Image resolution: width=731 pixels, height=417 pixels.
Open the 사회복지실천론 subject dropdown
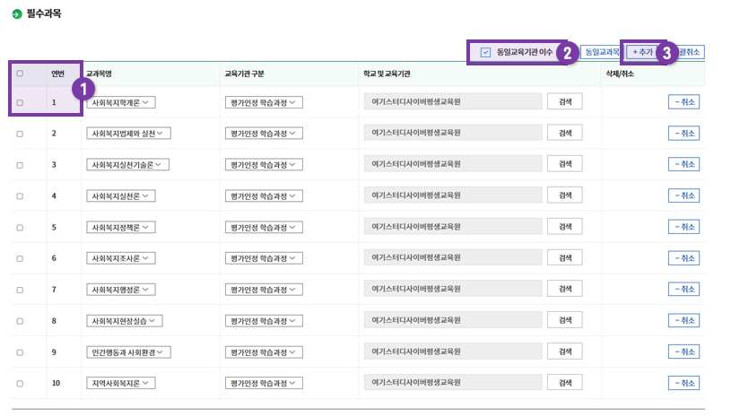(121, 196)
